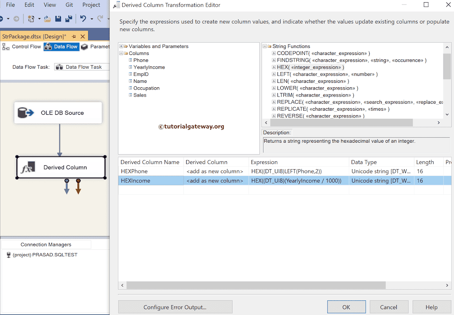Redo the last action
454x315 pixels.
[101, 18]
